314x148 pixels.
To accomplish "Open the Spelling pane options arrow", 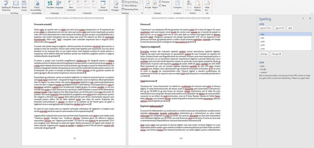I will (x=303, y=18).
